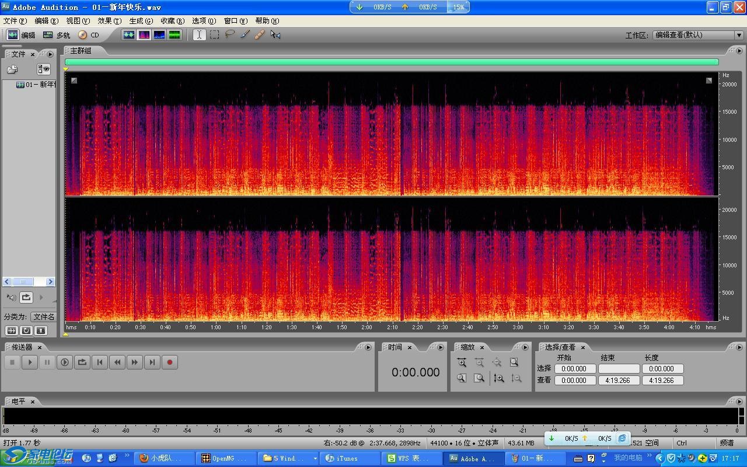Click selection start (开始) time field

point(575,369)
